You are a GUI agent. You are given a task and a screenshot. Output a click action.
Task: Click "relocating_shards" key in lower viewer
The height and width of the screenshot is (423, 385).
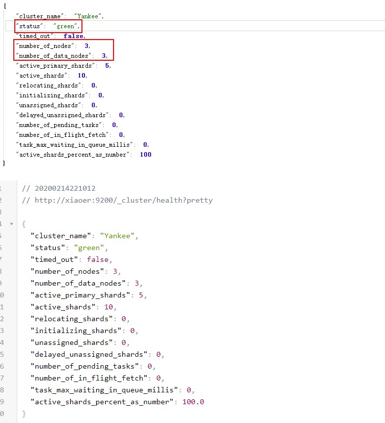[x=72, y=319]
